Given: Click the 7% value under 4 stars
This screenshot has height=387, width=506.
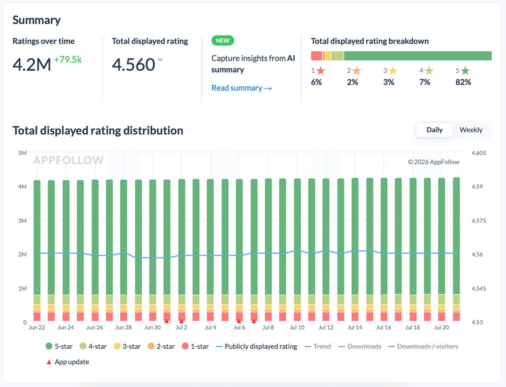Looking at the screenshot, I should point(425,82).
